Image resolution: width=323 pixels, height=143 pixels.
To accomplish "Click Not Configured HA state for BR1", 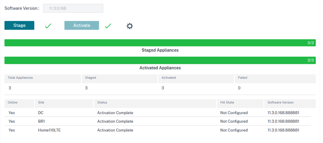I will [x=234, y=121].
